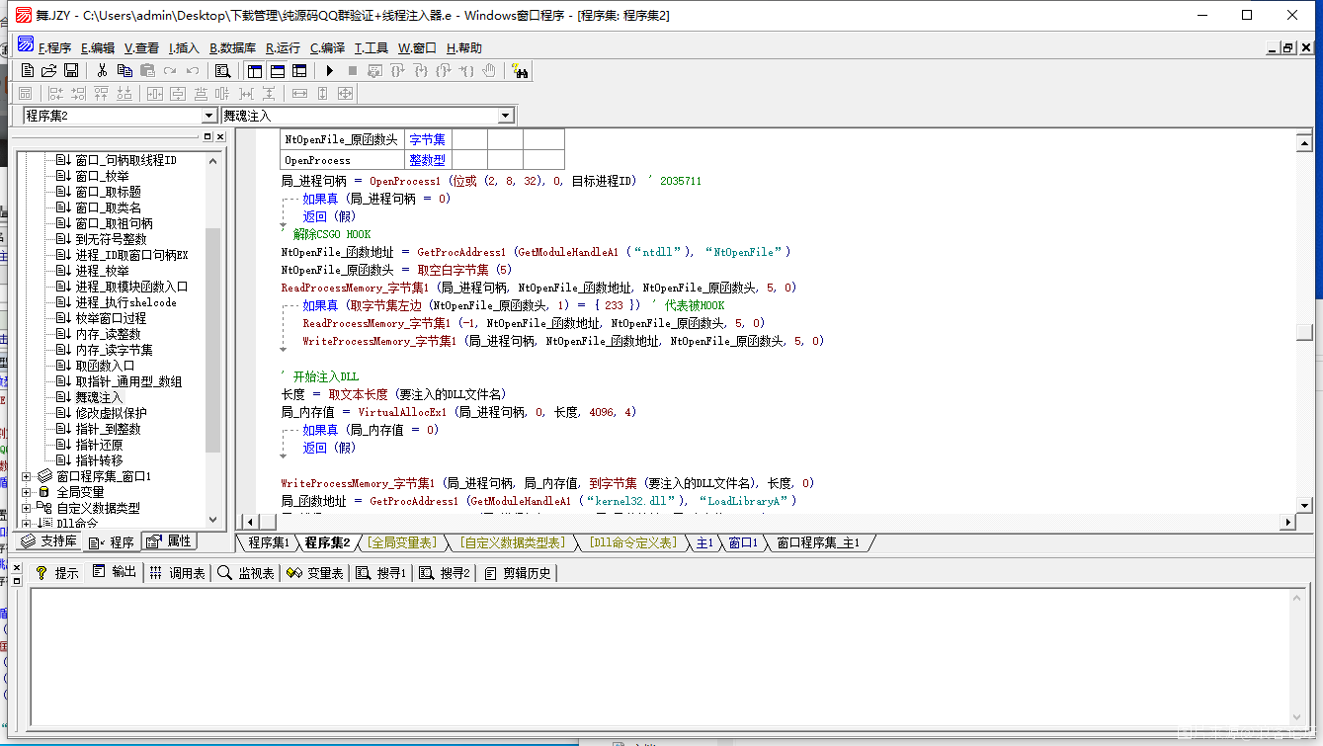Click the Run play triangle icon

330,70
